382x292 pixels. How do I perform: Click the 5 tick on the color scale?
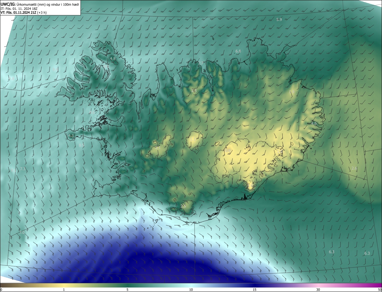127,290
